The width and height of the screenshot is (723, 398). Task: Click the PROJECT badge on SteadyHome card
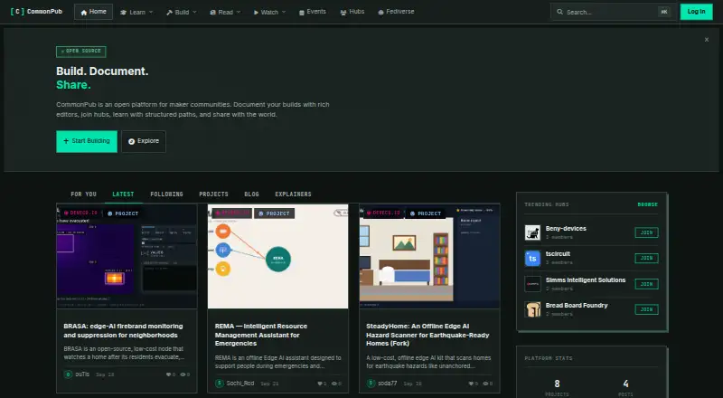click(x=425, y=213)
